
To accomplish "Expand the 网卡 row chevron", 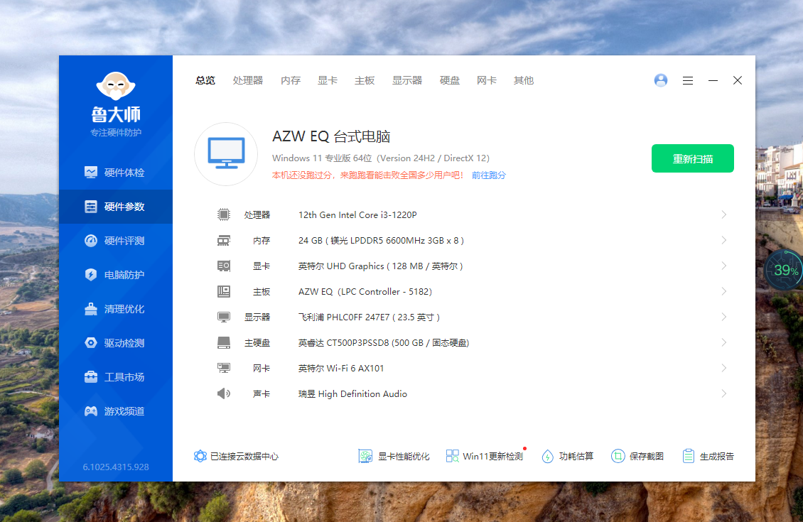I will [x=723, y=368].
